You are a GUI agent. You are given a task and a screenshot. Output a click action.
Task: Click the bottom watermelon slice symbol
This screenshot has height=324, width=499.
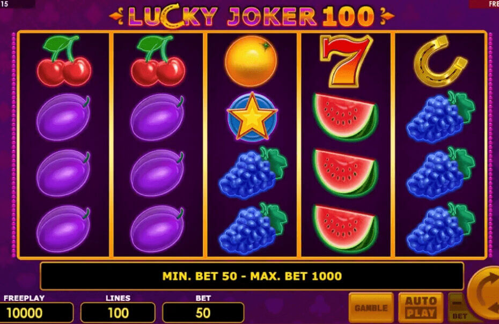point(346,229)
